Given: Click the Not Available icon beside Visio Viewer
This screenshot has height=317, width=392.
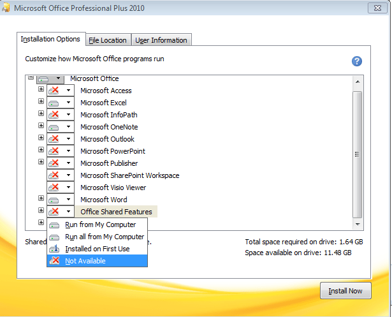Looking at the screenshot, I should coord(54,188).
